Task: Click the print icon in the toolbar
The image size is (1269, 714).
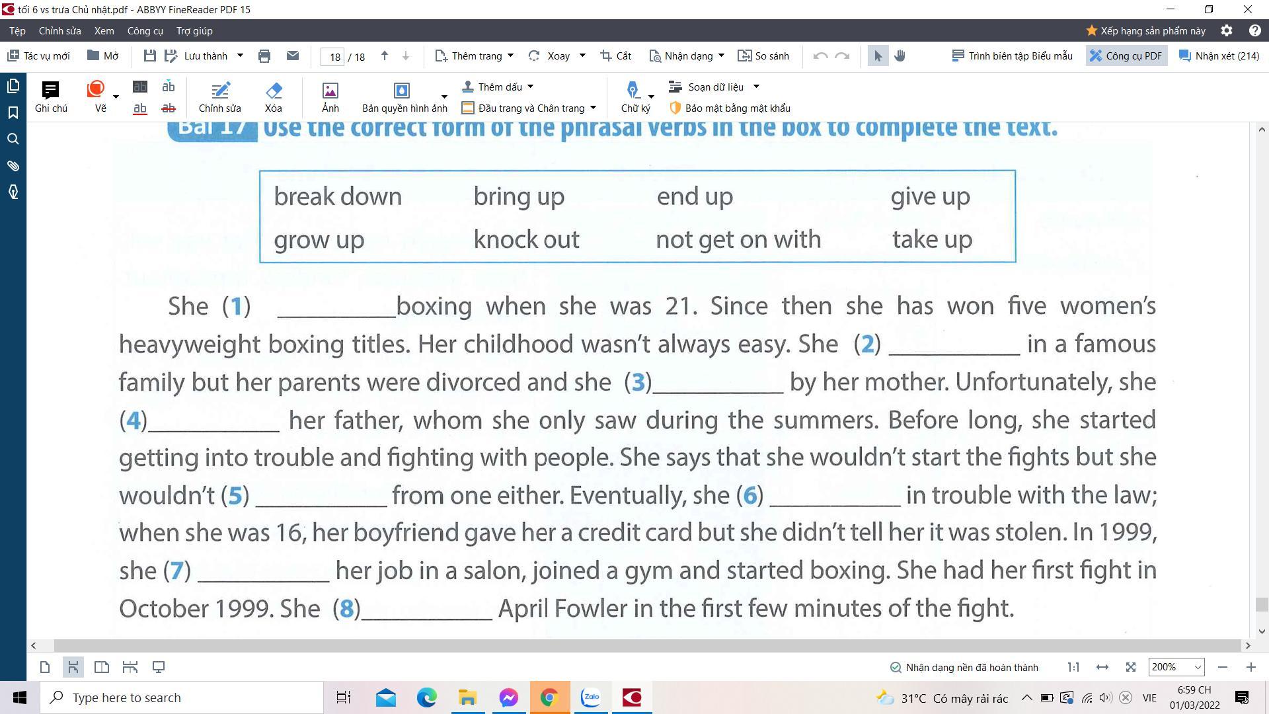Action: pyautogui.click(x=264, y=56)
